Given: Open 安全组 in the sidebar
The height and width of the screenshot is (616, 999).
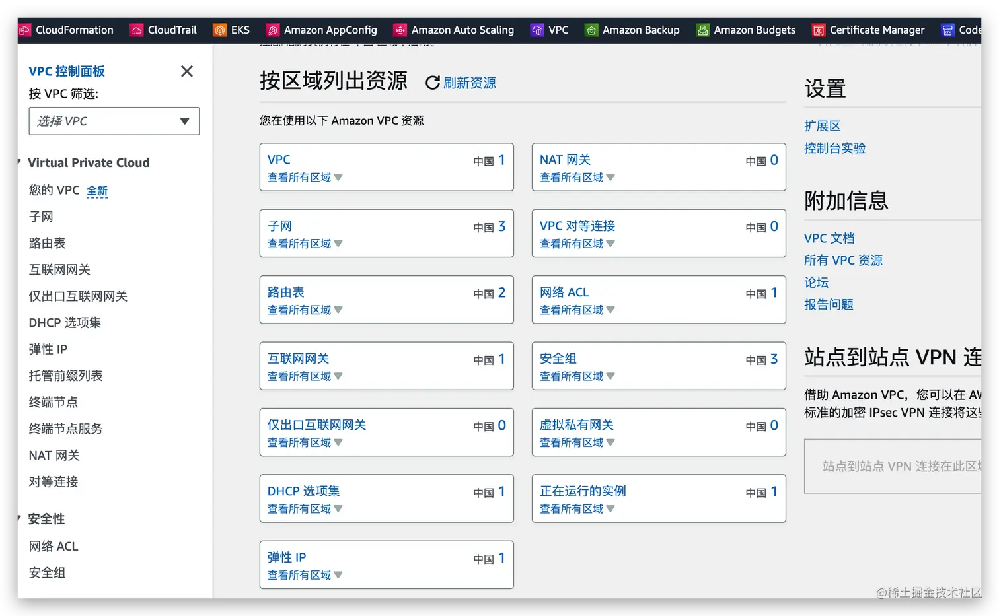Looking at the screenshot, I should (x=48, y=572).
